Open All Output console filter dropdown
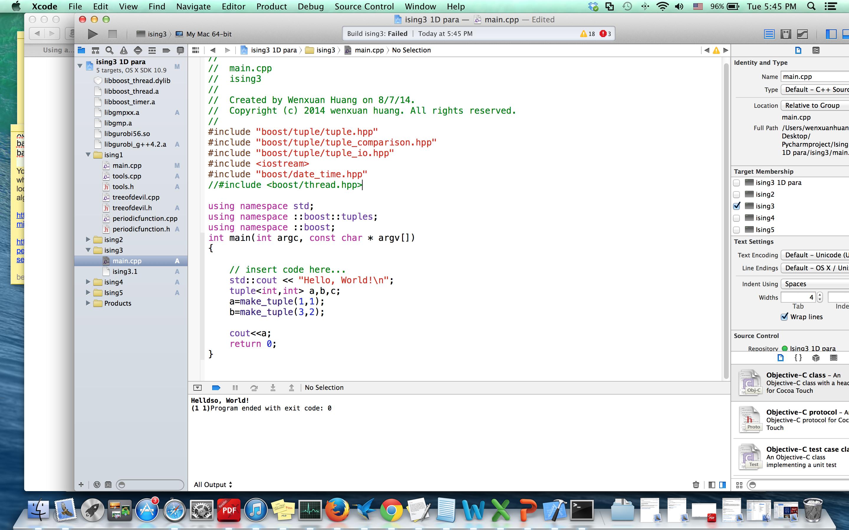The width and height of the screenshot is (849, 530). pos(213,485)
